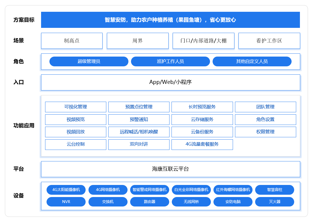Select the NVR device pill
The height and width of the screenshot is (222, 314).
pos(66,202)
